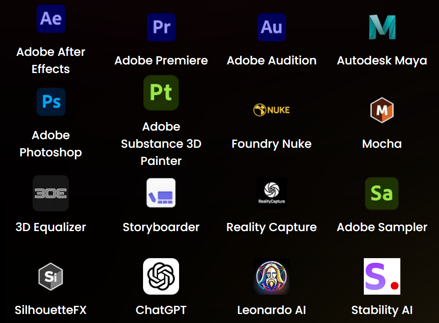
Task: Click the 'Adobe After Effects' label
Action: point(51,60)
